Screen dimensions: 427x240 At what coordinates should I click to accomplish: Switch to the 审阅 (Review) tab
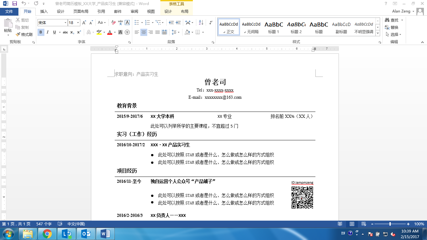point(134,12)
